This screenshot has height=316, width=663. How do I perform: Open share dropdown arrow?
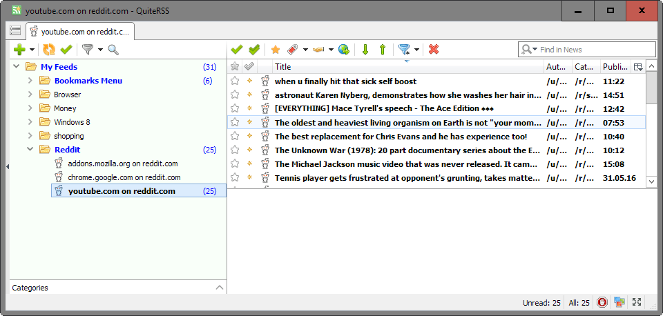point(331,50)
